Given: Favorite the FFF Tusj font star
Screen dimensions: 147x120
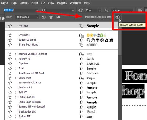Looking at the screenshot, I should (x=10, y=26).
